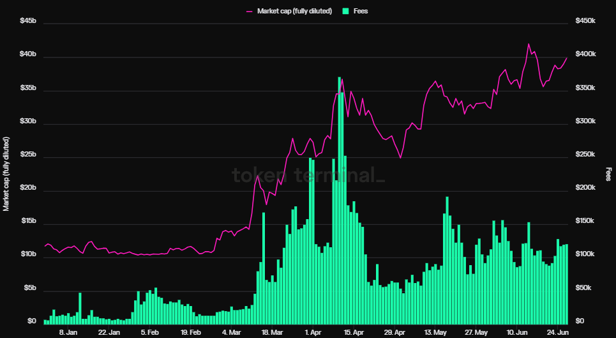Viewport: 616px width, 338px height.
Task: Toggle the Market cap (fully diluted) legend entry
Action: 289,11
